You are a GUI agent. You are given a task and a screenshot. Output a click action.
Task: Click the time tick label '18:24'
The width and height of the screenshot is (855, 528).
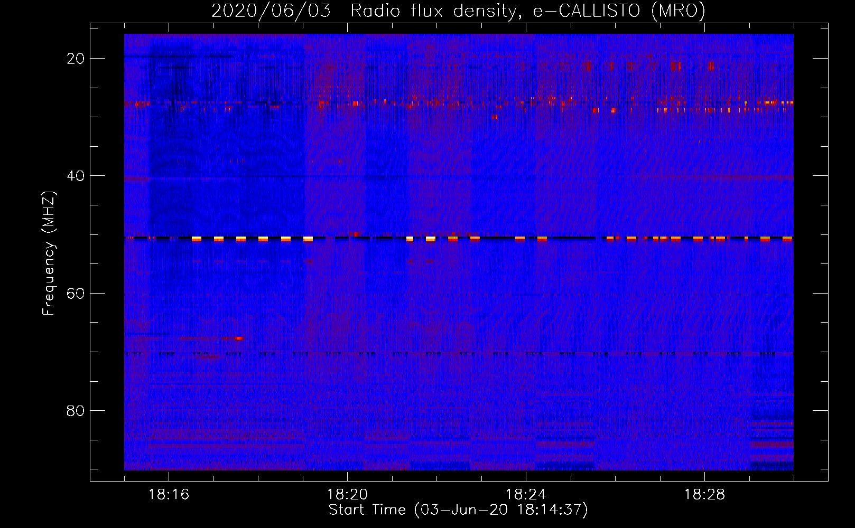pos(526,495)
